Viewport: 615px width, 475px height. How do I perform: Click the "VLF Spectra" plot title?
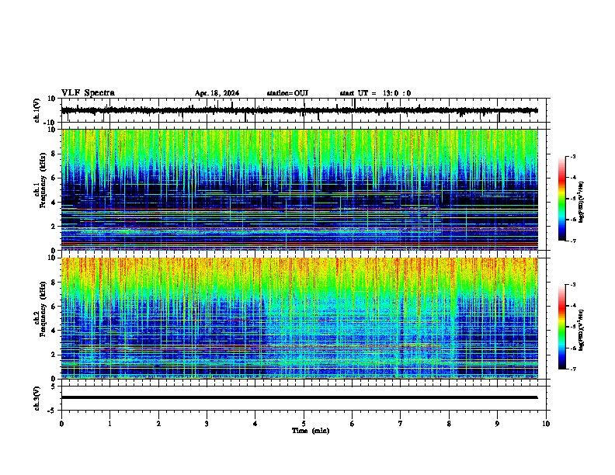click(x=88, y=92)
